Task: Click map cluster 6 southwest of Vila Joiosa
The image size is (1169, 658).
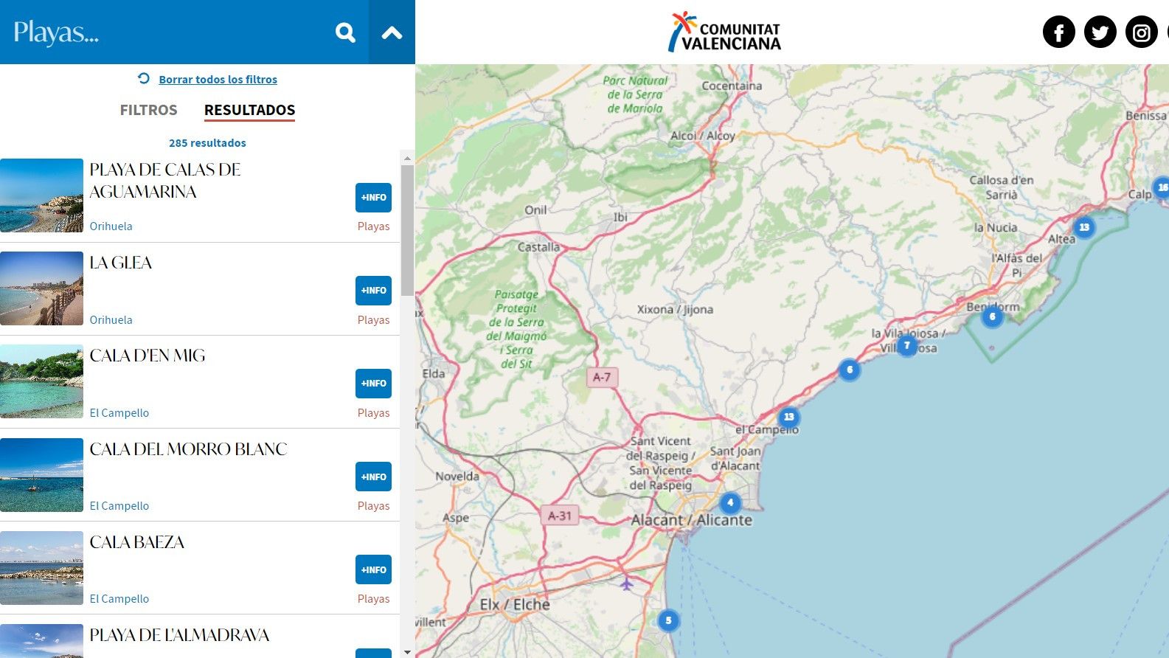Action: [x=850, y=370]
